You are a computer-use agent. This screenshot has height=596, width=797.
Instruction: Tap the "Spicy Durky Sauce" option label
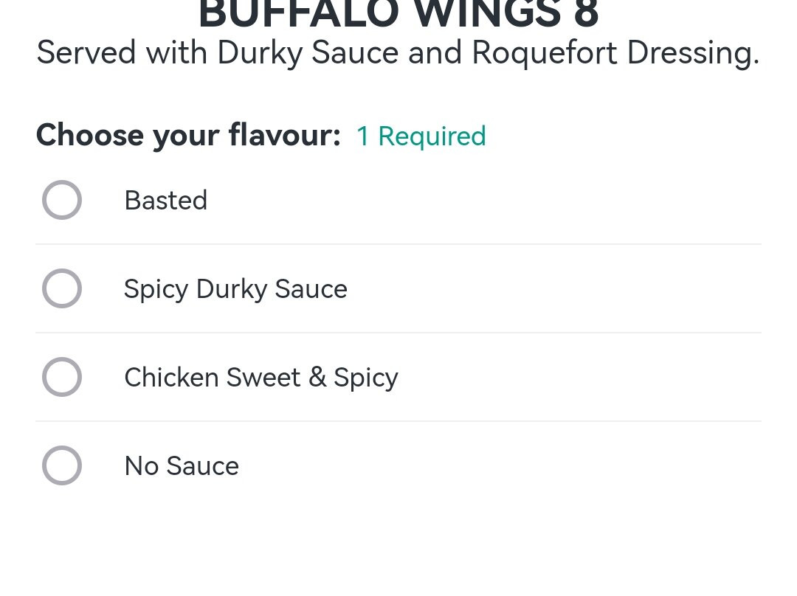coord(235,289)
